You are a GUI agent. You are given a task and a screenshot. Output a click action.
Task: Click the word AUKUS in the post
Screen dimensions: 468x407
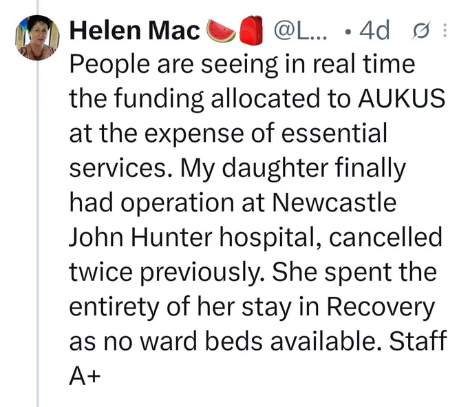402,98
